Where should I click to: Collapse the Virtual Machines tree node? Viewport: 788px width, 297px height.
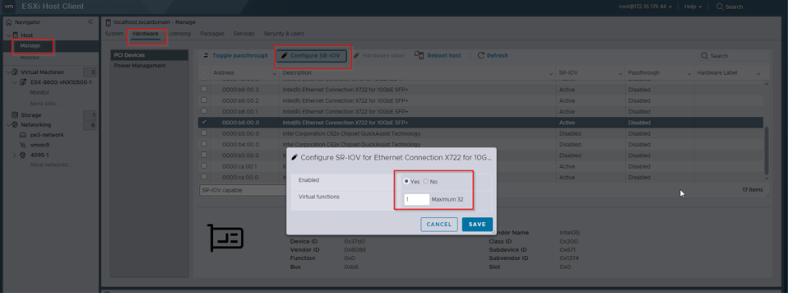[8, 72]
